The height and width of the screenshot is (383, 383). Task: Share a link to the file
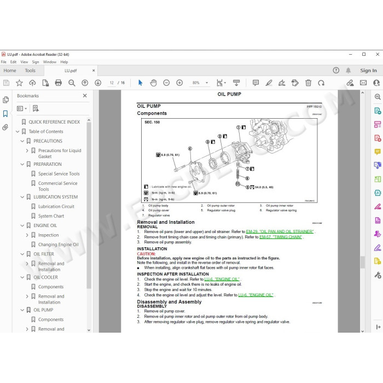[x=350, y=83]
